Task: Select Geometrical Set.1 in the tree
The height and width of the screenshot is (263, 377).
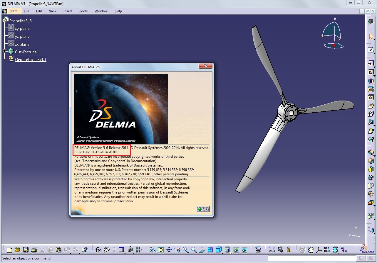Action: click(31, 60)
